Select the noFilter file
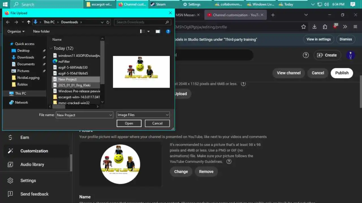 coord(64,61)
